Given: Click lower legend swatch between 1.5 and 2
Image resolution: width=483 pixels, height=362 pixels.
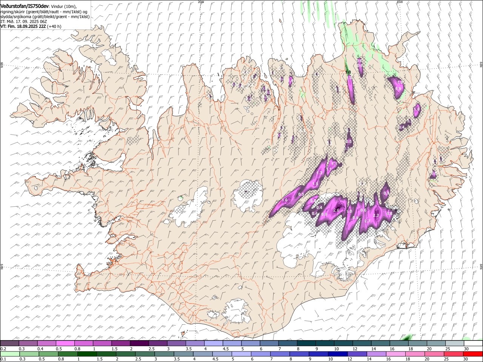Looking at the screenshot, I should (106, 354).
